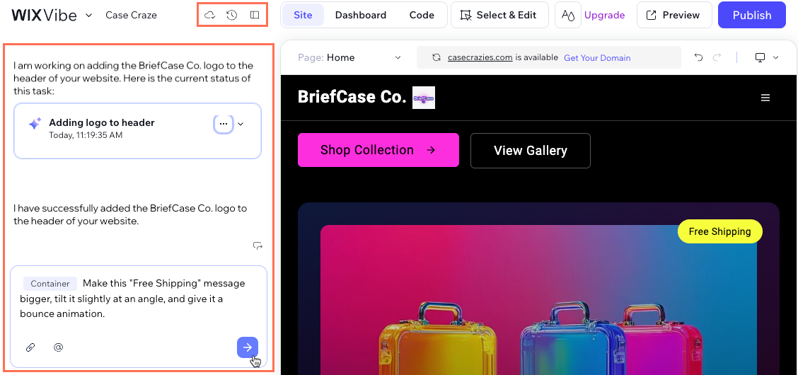Open the Page: Home dropdown
The image size is (798, 375).
(349, 57)
